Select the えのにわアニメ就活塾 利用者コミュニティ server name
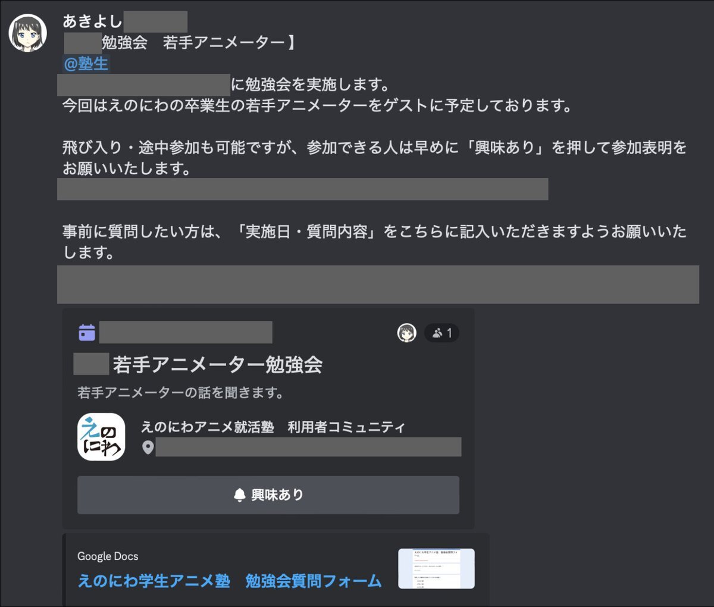 click(x=273, y=427)
